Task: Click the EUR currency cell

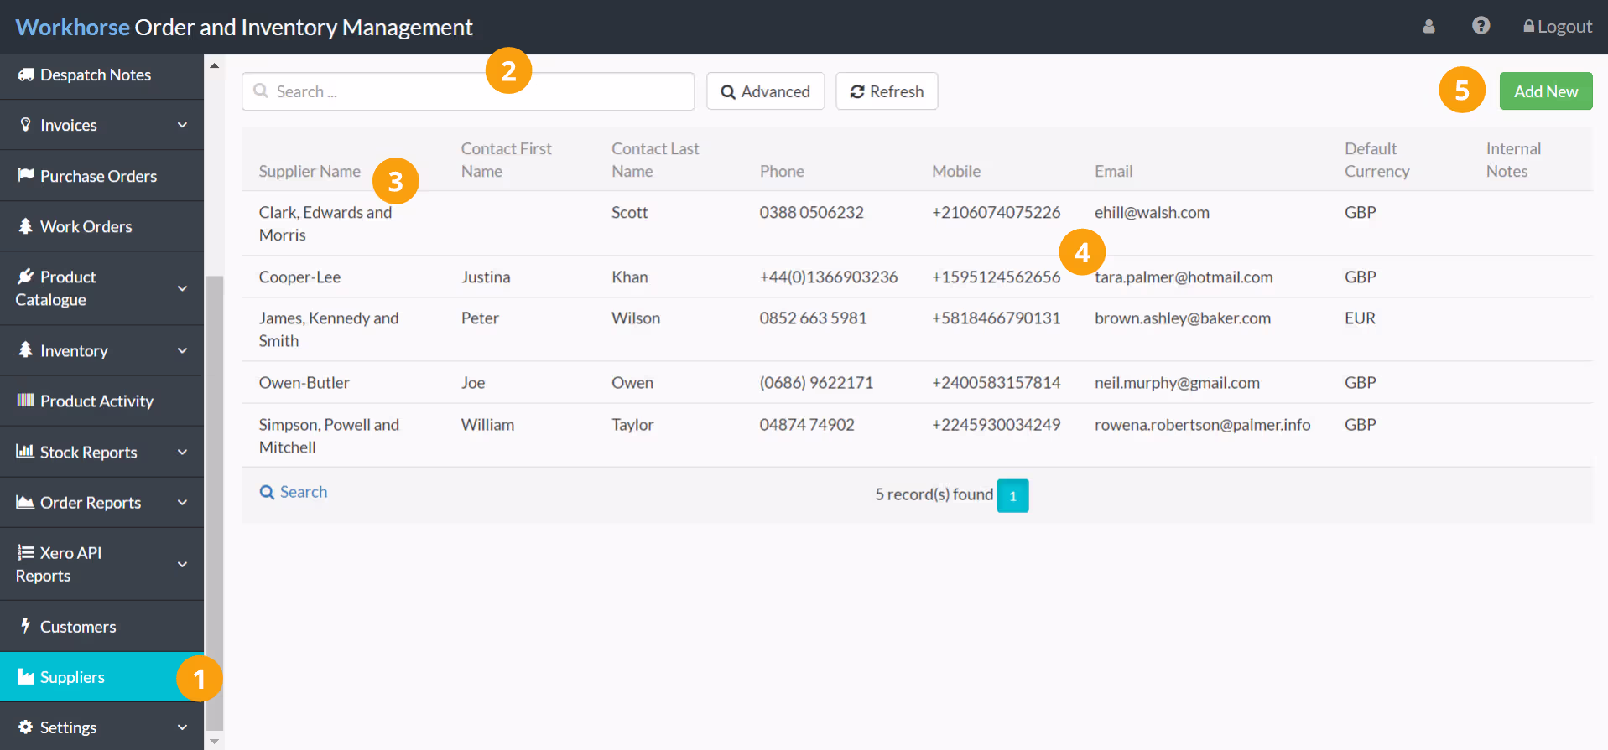Action: 1360,318
